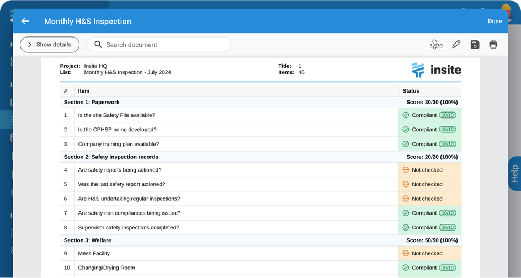Select the pencil edit tool
Viewport: 521px width, 278px height.
pyautogui.click(x=456, y=45)
